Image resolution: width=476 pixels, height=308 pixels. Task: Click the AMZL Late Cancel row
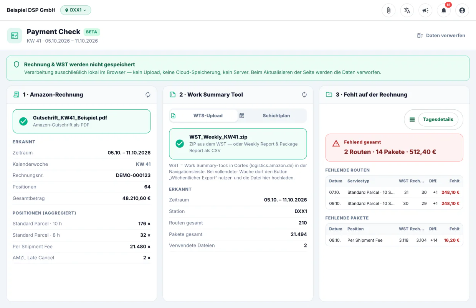81,258
